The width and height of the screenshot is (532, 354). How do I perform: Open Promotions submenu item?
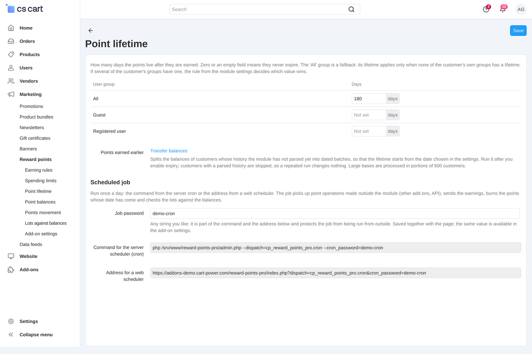pyautogui.click(x=31, y=106)
